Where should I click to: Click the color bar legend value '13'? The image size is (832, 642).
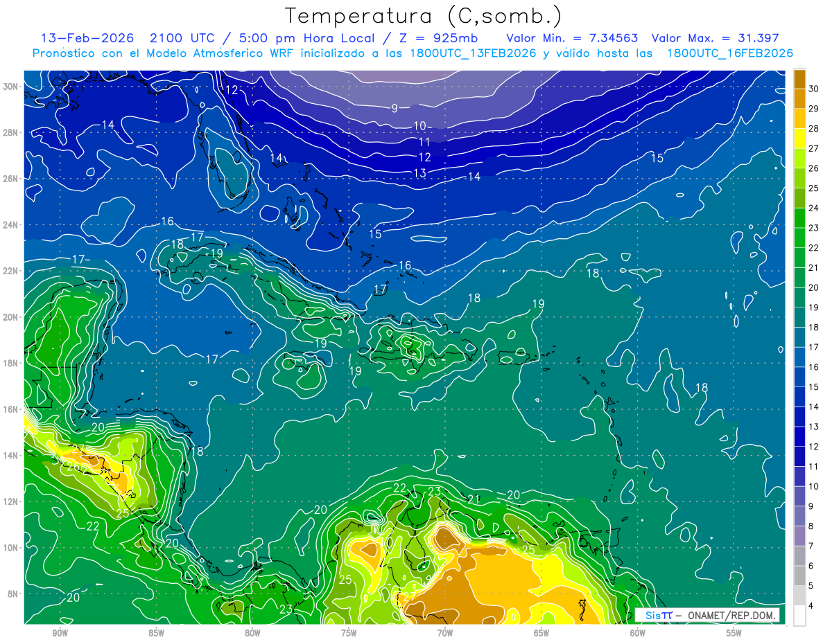coord(814,427)
